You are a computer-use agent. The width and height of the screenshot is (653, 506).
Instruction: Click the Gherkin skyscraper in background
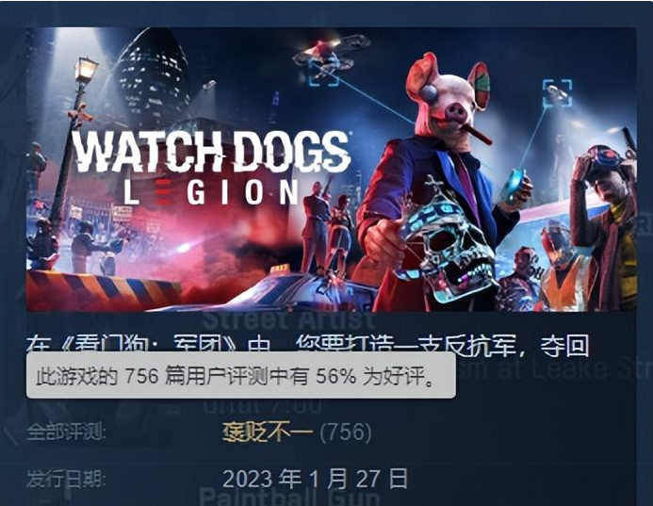pos(152,77)
